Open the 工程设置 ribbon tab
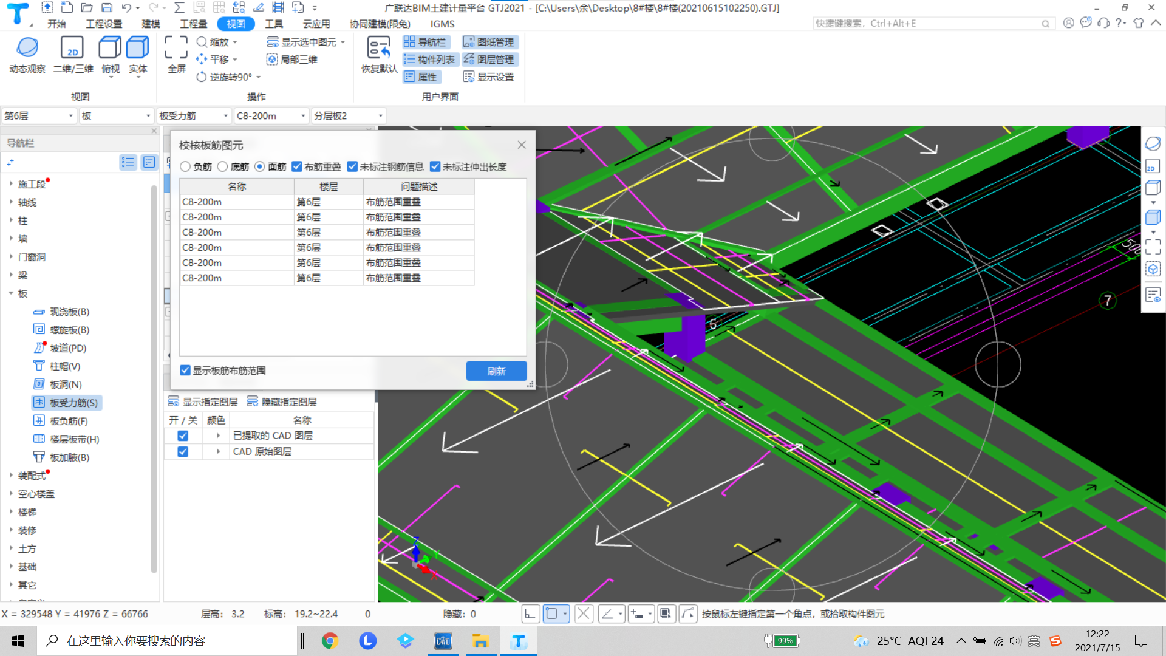Screen dimensions: 1166x656 tap(104, 24)
